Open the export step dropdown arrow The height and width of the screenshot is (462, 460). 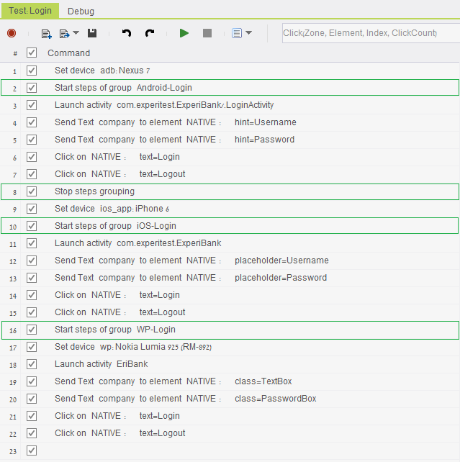[x=76, y=33]
